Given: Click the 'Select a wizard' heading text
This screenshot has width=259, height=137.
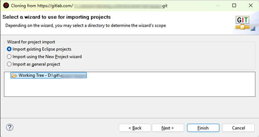Looking at the screenshot, I should 57,17.
